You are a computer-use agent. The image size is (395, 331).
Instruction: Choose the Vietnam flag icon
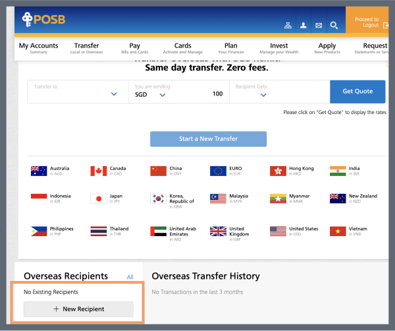[337, 231]
